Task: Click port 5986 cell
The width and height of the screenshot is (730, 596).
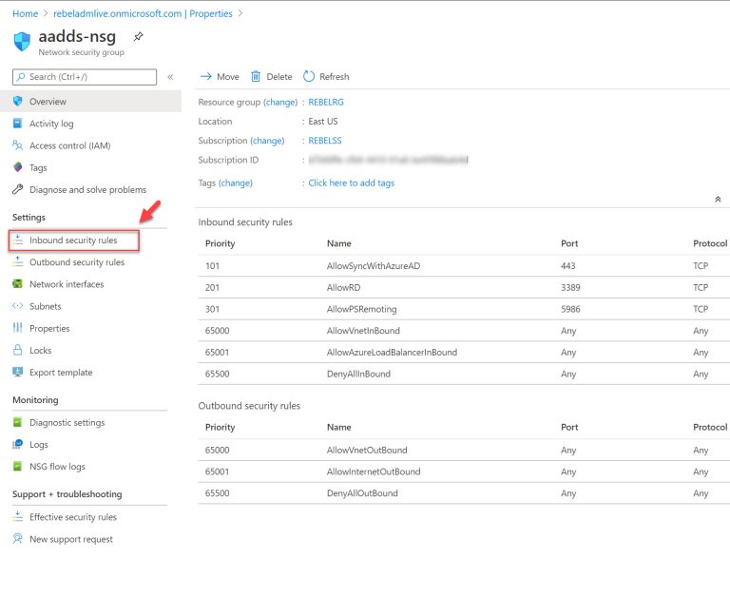Action: (x=570, y=309)
